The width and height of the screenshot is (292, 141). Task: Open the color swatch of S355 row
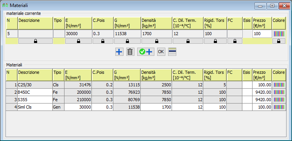pos(279,100)
